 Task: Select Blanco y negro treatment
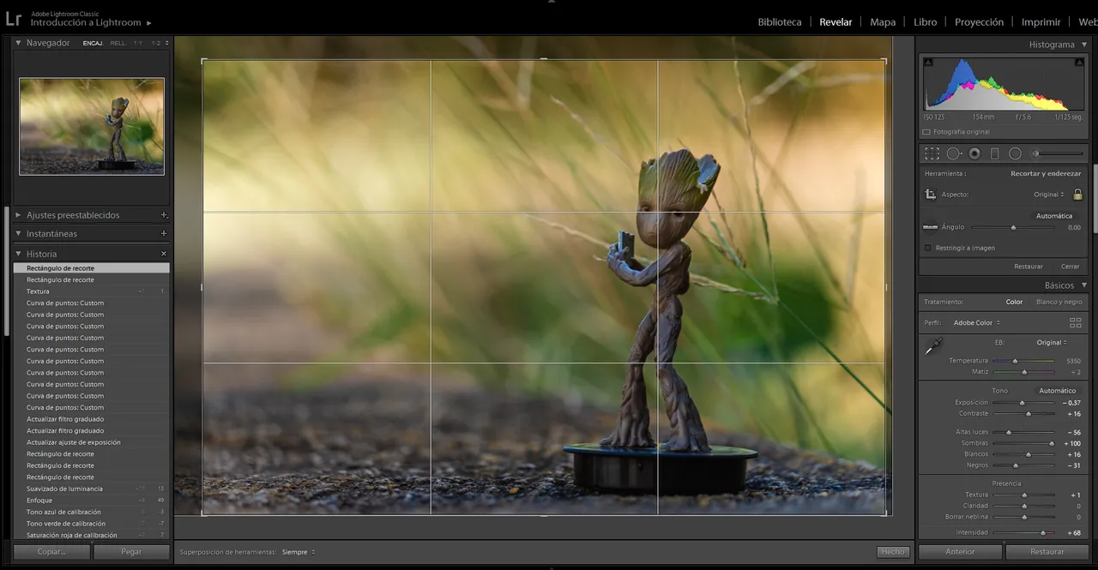1059,302
